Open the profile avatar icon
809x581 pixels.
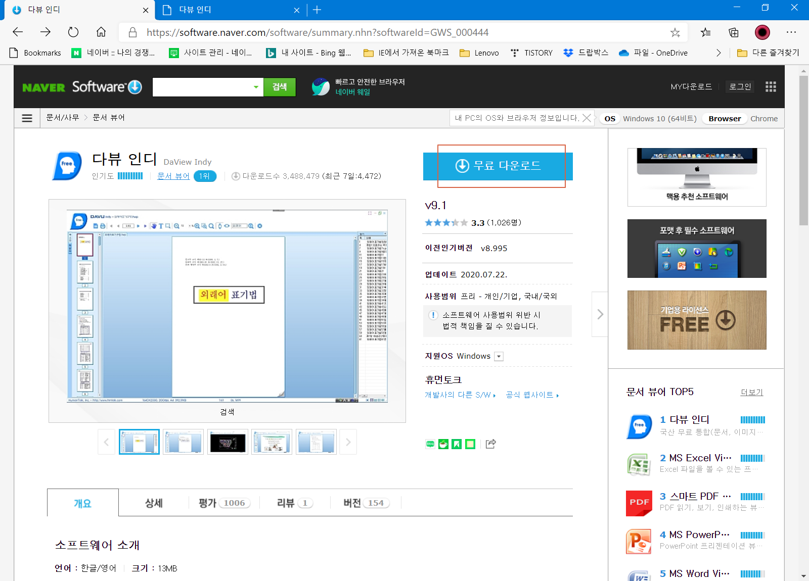762,33
